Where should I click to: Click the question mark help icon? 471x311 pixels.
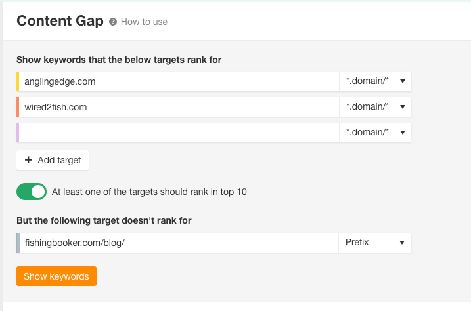113,22
